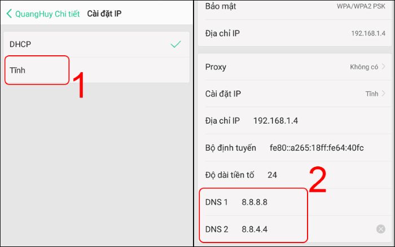Select the DHCP option

coord(96,45)
